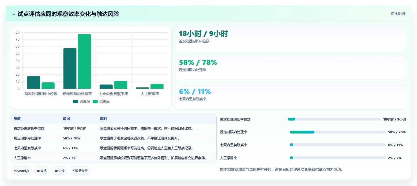Toggle the 试点前 legend entry in the chart

tap(81, 102)
